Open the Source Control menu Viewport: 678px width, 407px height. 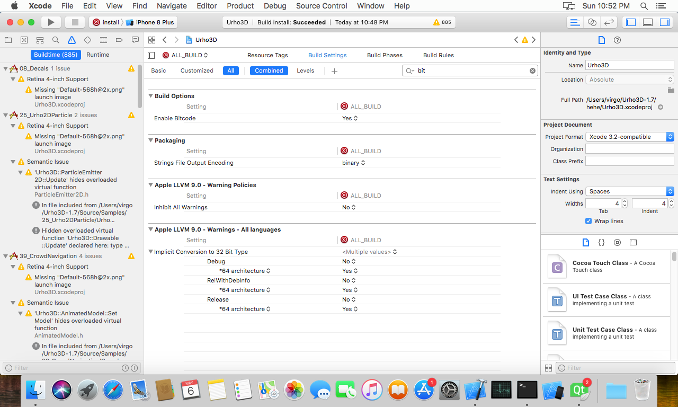(x=322, y=6)
